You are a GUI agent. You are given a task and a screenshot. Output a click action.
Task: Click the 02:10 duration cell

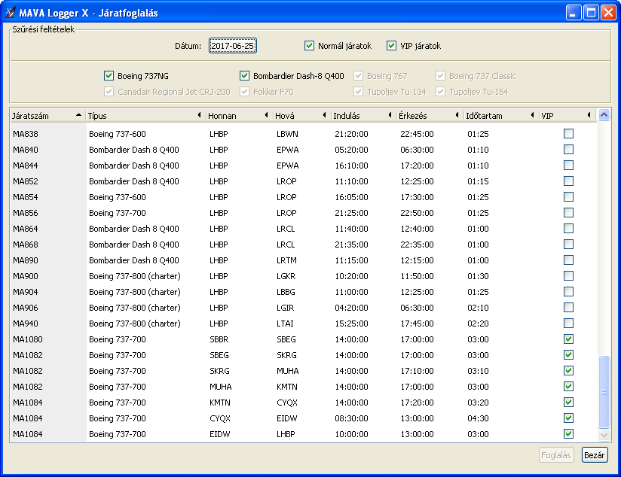click(x=478, y=308)
